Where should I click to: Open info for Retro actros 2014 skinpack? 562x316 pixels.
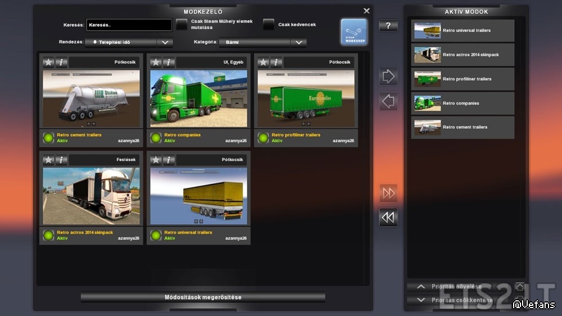pyautogui.click(x=61, y=160)
